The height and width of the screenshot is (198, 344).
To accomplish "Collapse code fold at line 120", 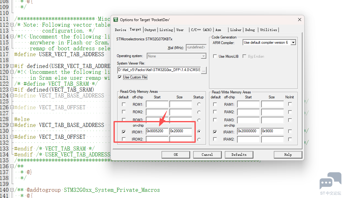I will 12,72.
